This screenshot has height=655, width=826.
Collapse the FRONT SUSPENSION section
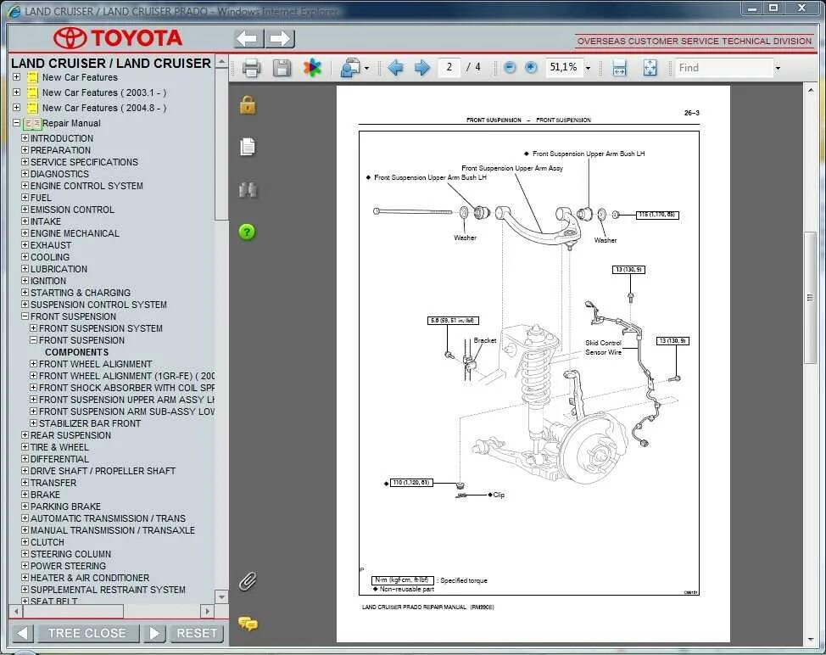coord(25,316)
